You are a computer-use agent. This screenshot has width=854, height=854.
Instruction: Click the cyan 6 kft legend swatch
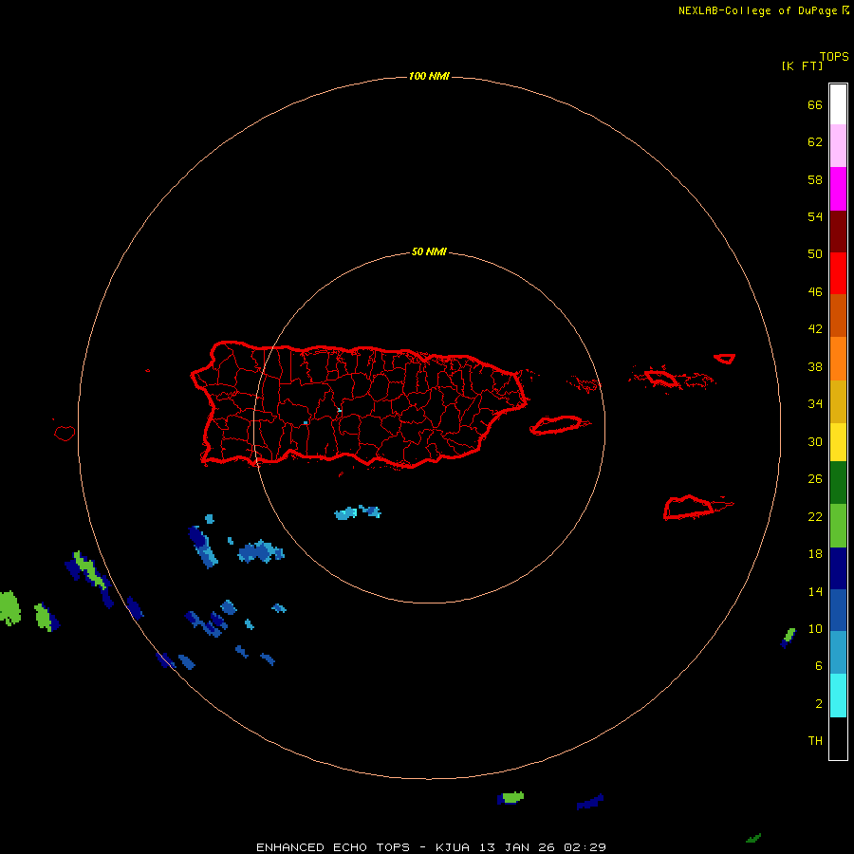click(x=838, y=696)
